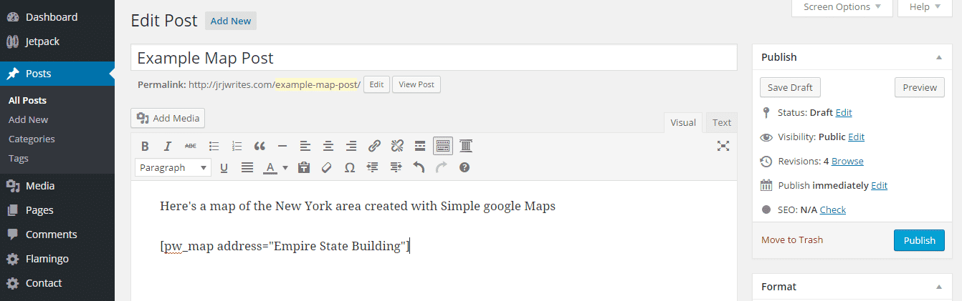Switch to the Visual editor tab

pyautogui.click(x=683, y=122)
